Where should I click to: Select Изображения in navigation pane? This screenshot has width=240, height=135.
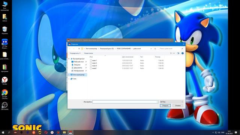(79, 71)
